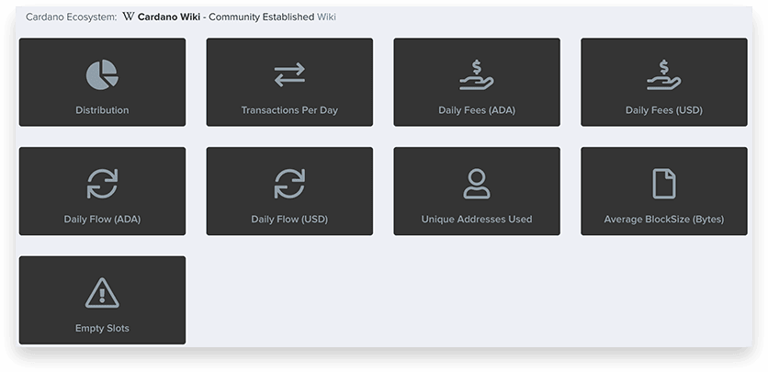This screenshot has height=372, width=768.
Task: Click the Distribution pie chart icon
Action: tap(102, 75)
